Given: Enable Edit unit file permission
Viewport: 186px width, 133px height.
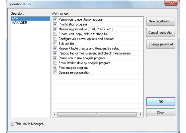Looking at the screenshot, I should [55, 44].
